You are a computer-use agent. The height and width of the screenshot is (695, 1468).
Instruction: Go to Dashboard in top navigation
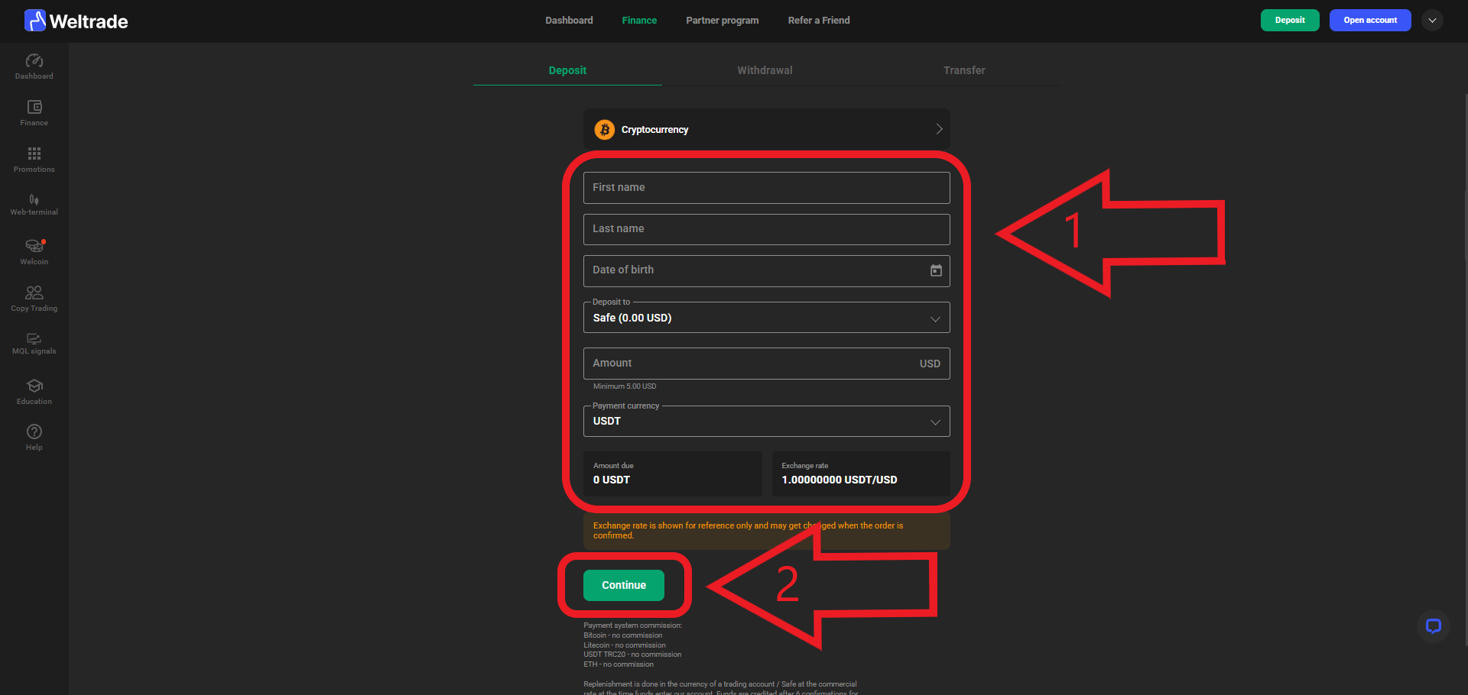pos(569,21)
